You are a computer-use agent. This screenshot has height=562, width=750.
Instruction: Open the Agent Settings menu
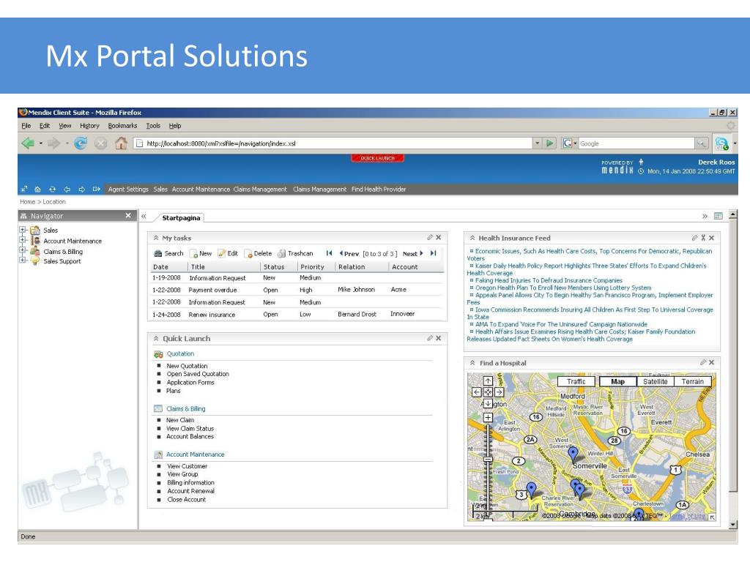tap(128, 190)
